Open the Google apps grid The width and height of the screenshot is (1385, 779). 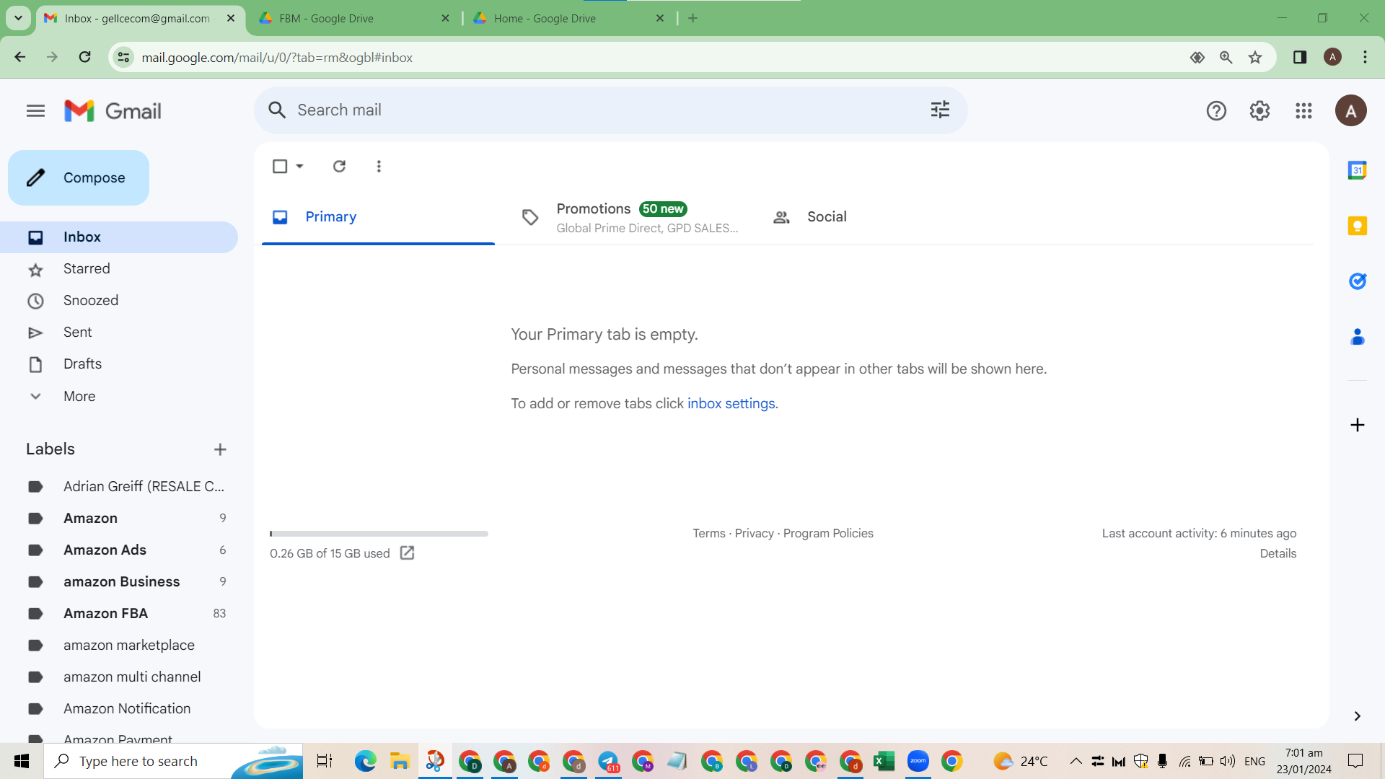coord(1303,110)
